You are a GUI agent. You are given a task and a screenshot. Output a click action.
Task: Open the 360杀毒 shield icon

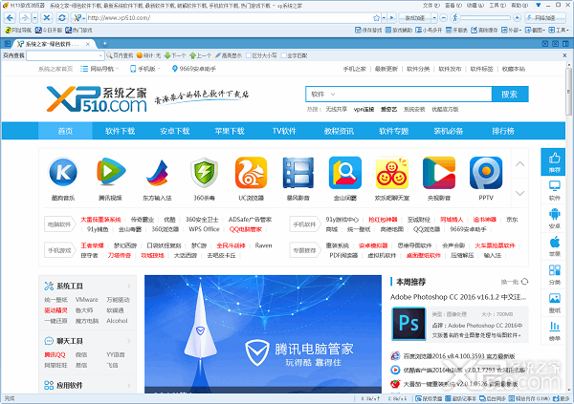coord(205,172)
